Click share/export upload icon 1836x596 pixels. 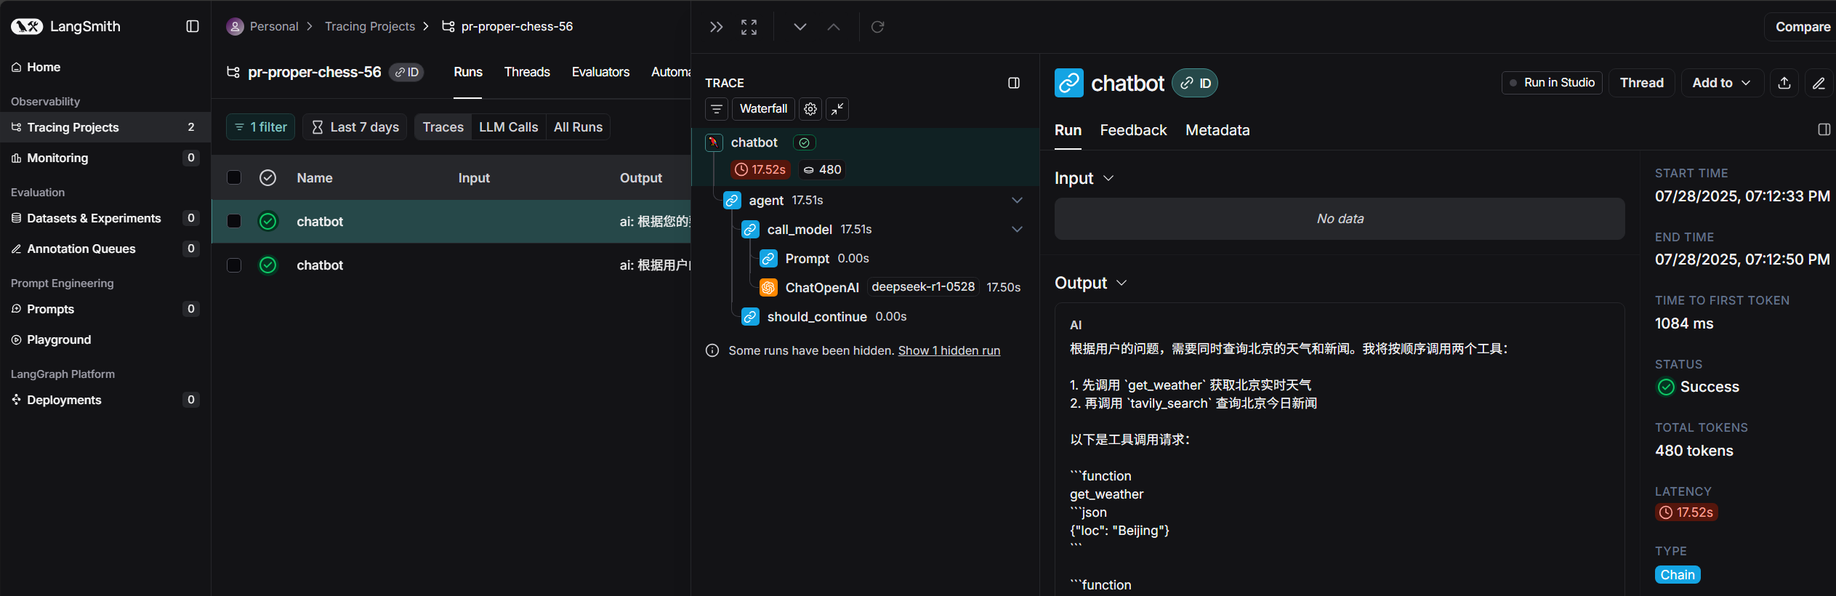click(1784, 83)
